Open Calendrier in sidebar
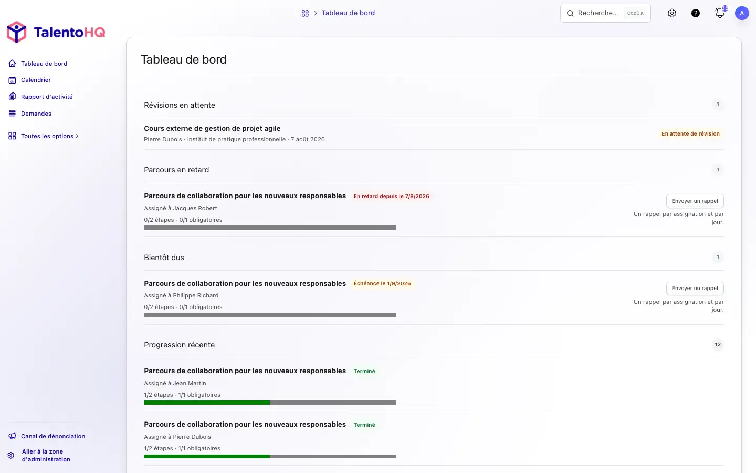 [36, 80]
